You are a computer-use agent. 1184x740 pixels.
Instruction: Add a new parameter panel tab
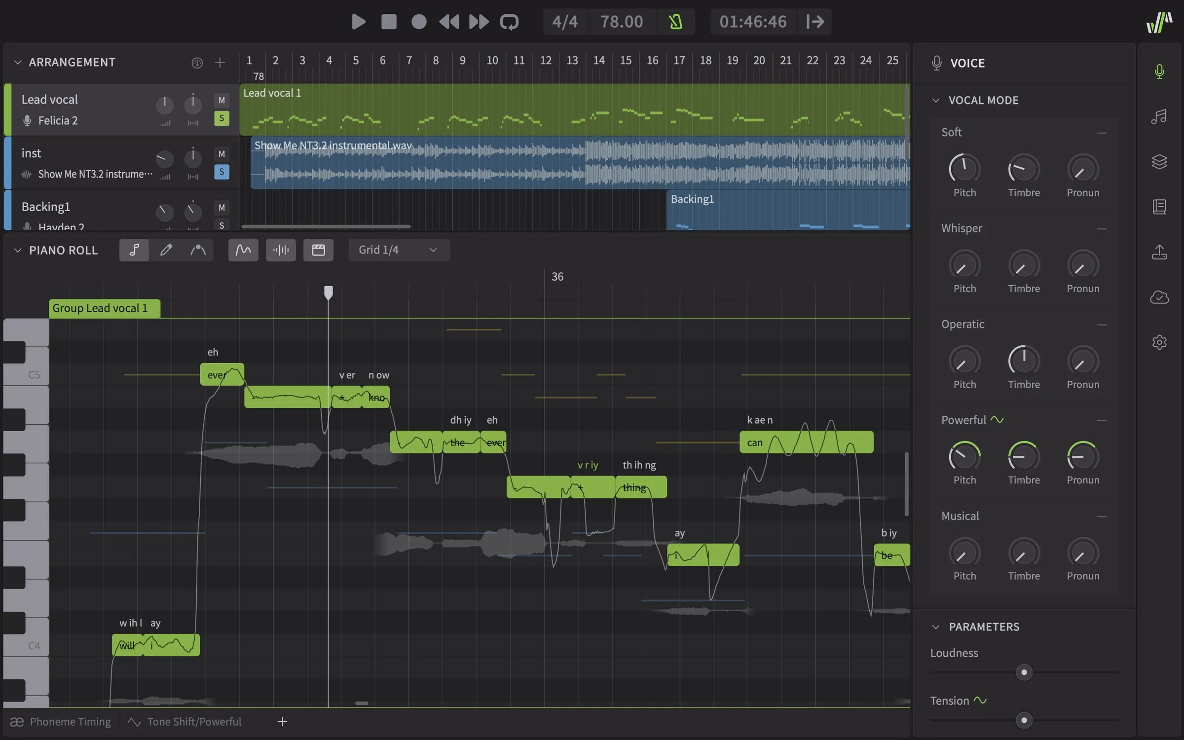click(x=282, y=722)
